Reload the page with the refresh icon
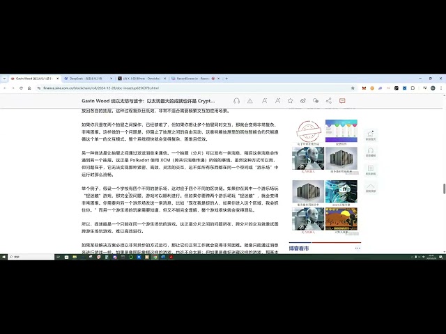This screenshot has width=446, height=334. [21, 88]
